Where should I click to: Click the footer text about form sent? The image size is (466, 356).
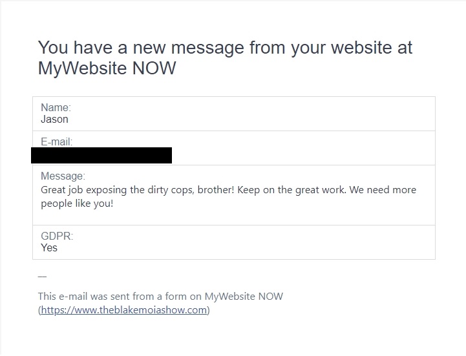pos(160,297)
